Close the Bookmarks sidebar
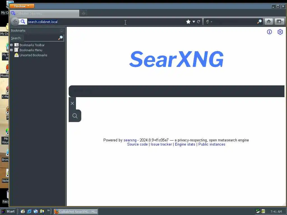 pos(62,30)
